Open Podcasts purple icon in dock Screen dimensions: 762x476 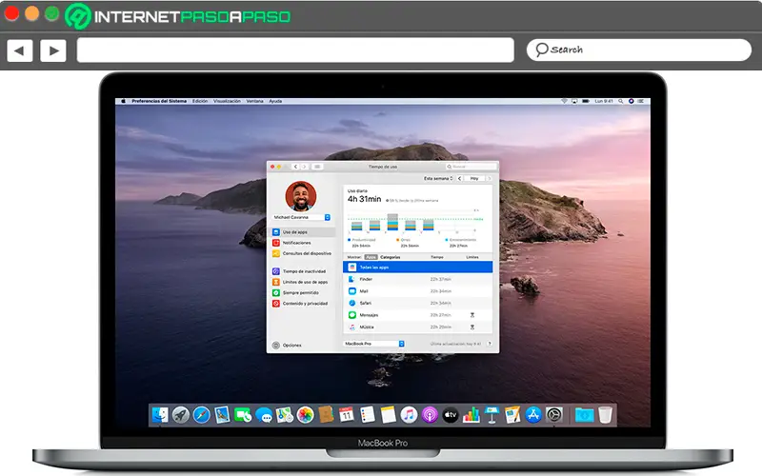[430, 415]
